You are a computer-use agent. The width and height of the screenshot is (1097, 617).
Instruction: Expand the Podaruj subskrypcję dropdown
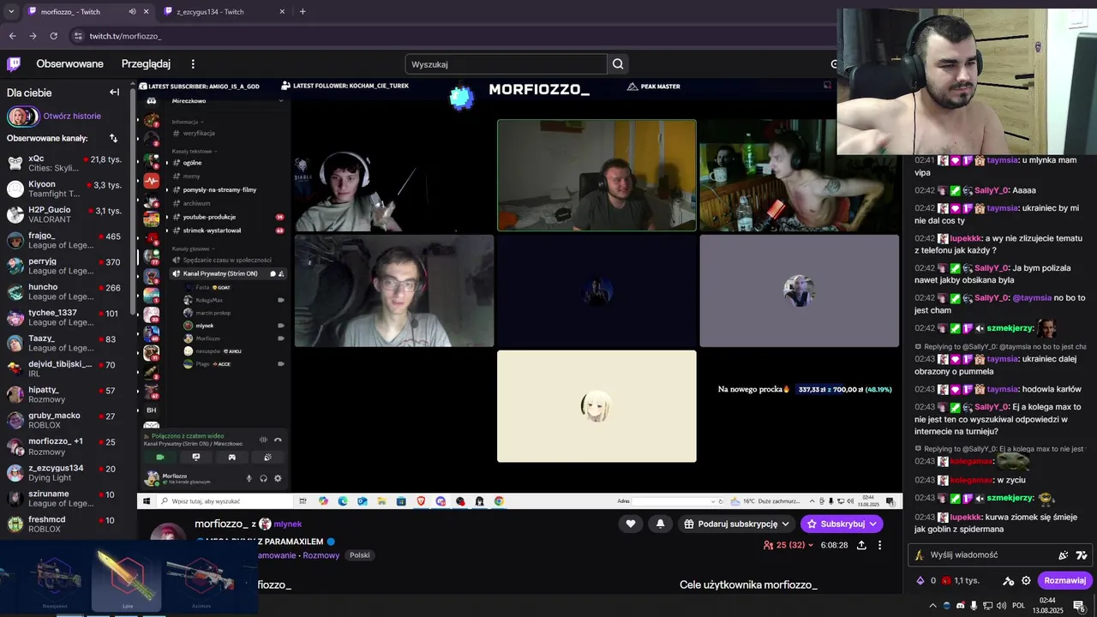tap(737, 524)
